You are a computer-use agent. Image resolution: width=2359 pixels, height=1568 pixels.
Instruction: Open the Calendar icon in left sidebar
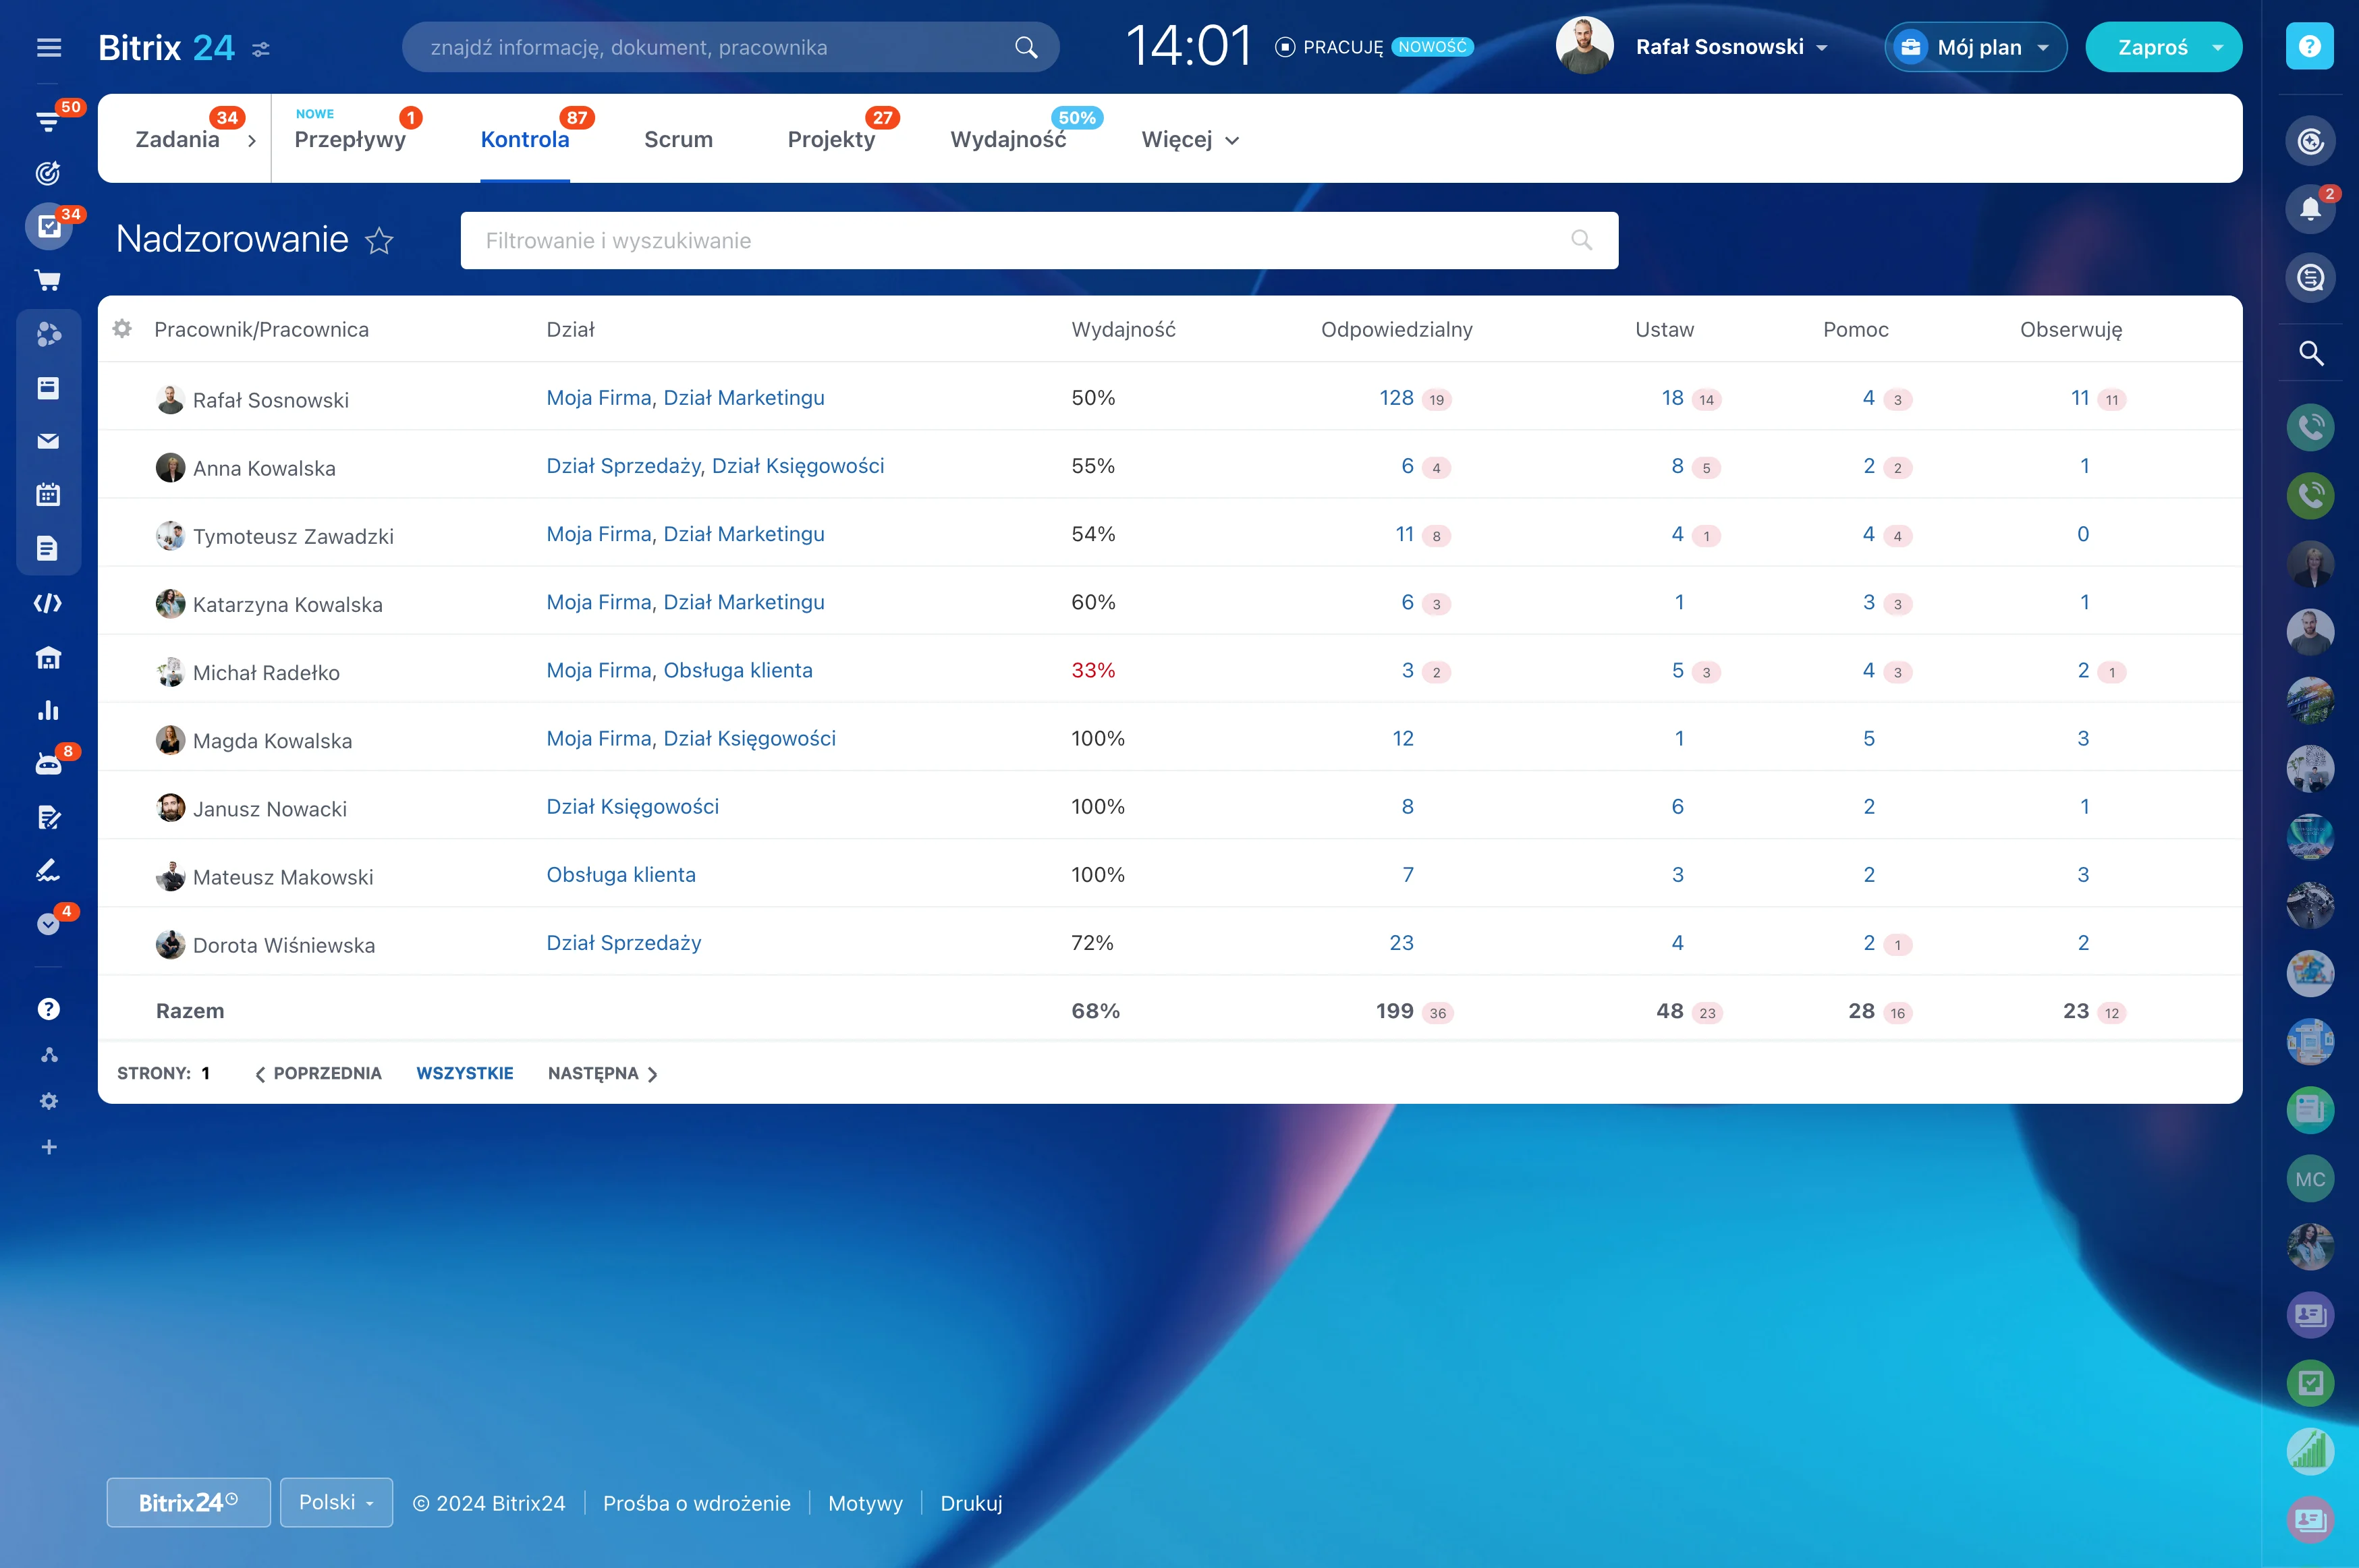pos(48,494)
